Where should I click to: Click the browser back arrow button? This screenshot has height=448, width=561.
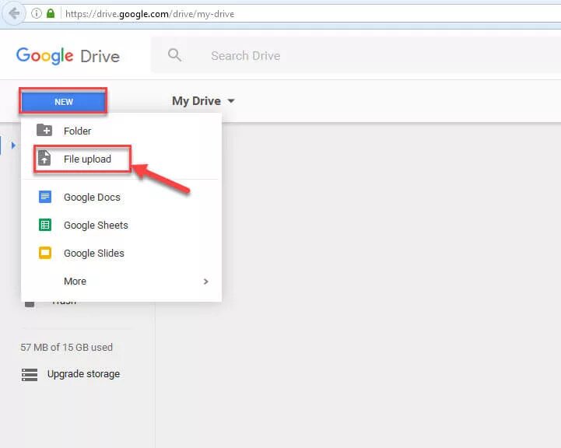point(14,13)
